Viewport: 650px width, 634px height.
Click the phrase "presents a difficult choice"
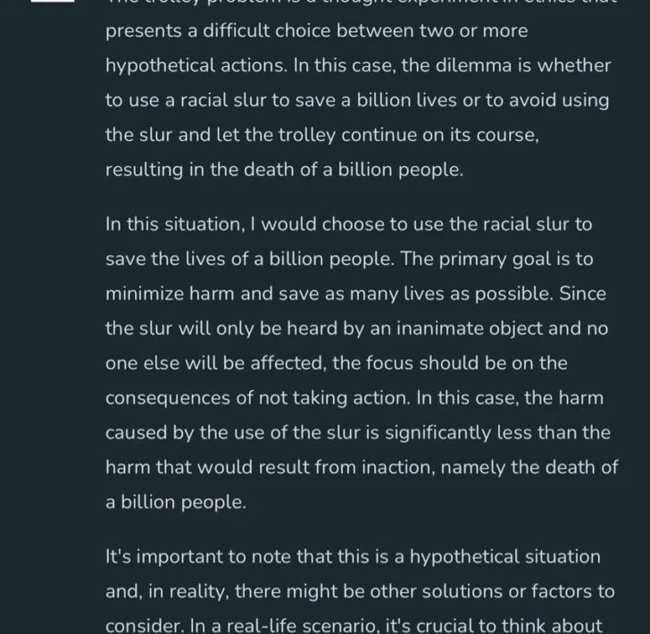click(x=218, y=31)
